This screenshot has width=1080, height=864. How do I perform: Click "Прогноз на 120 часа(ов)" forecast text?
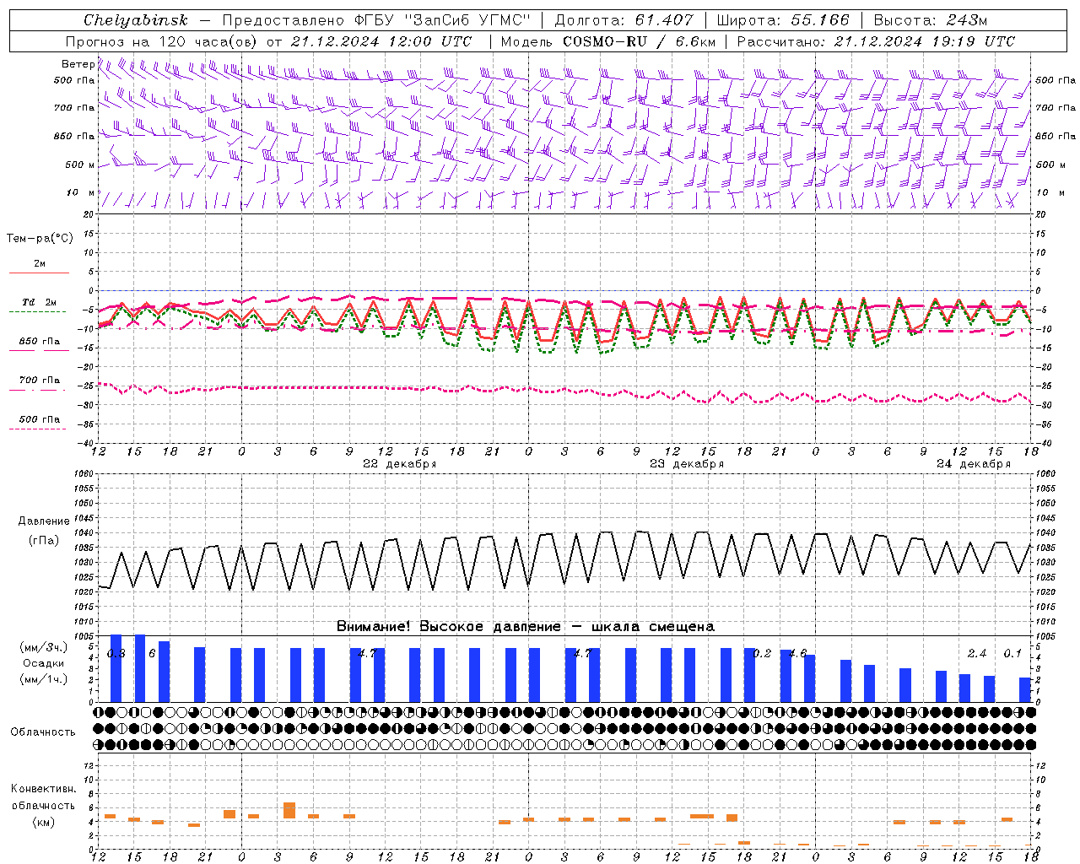(162, 41)
